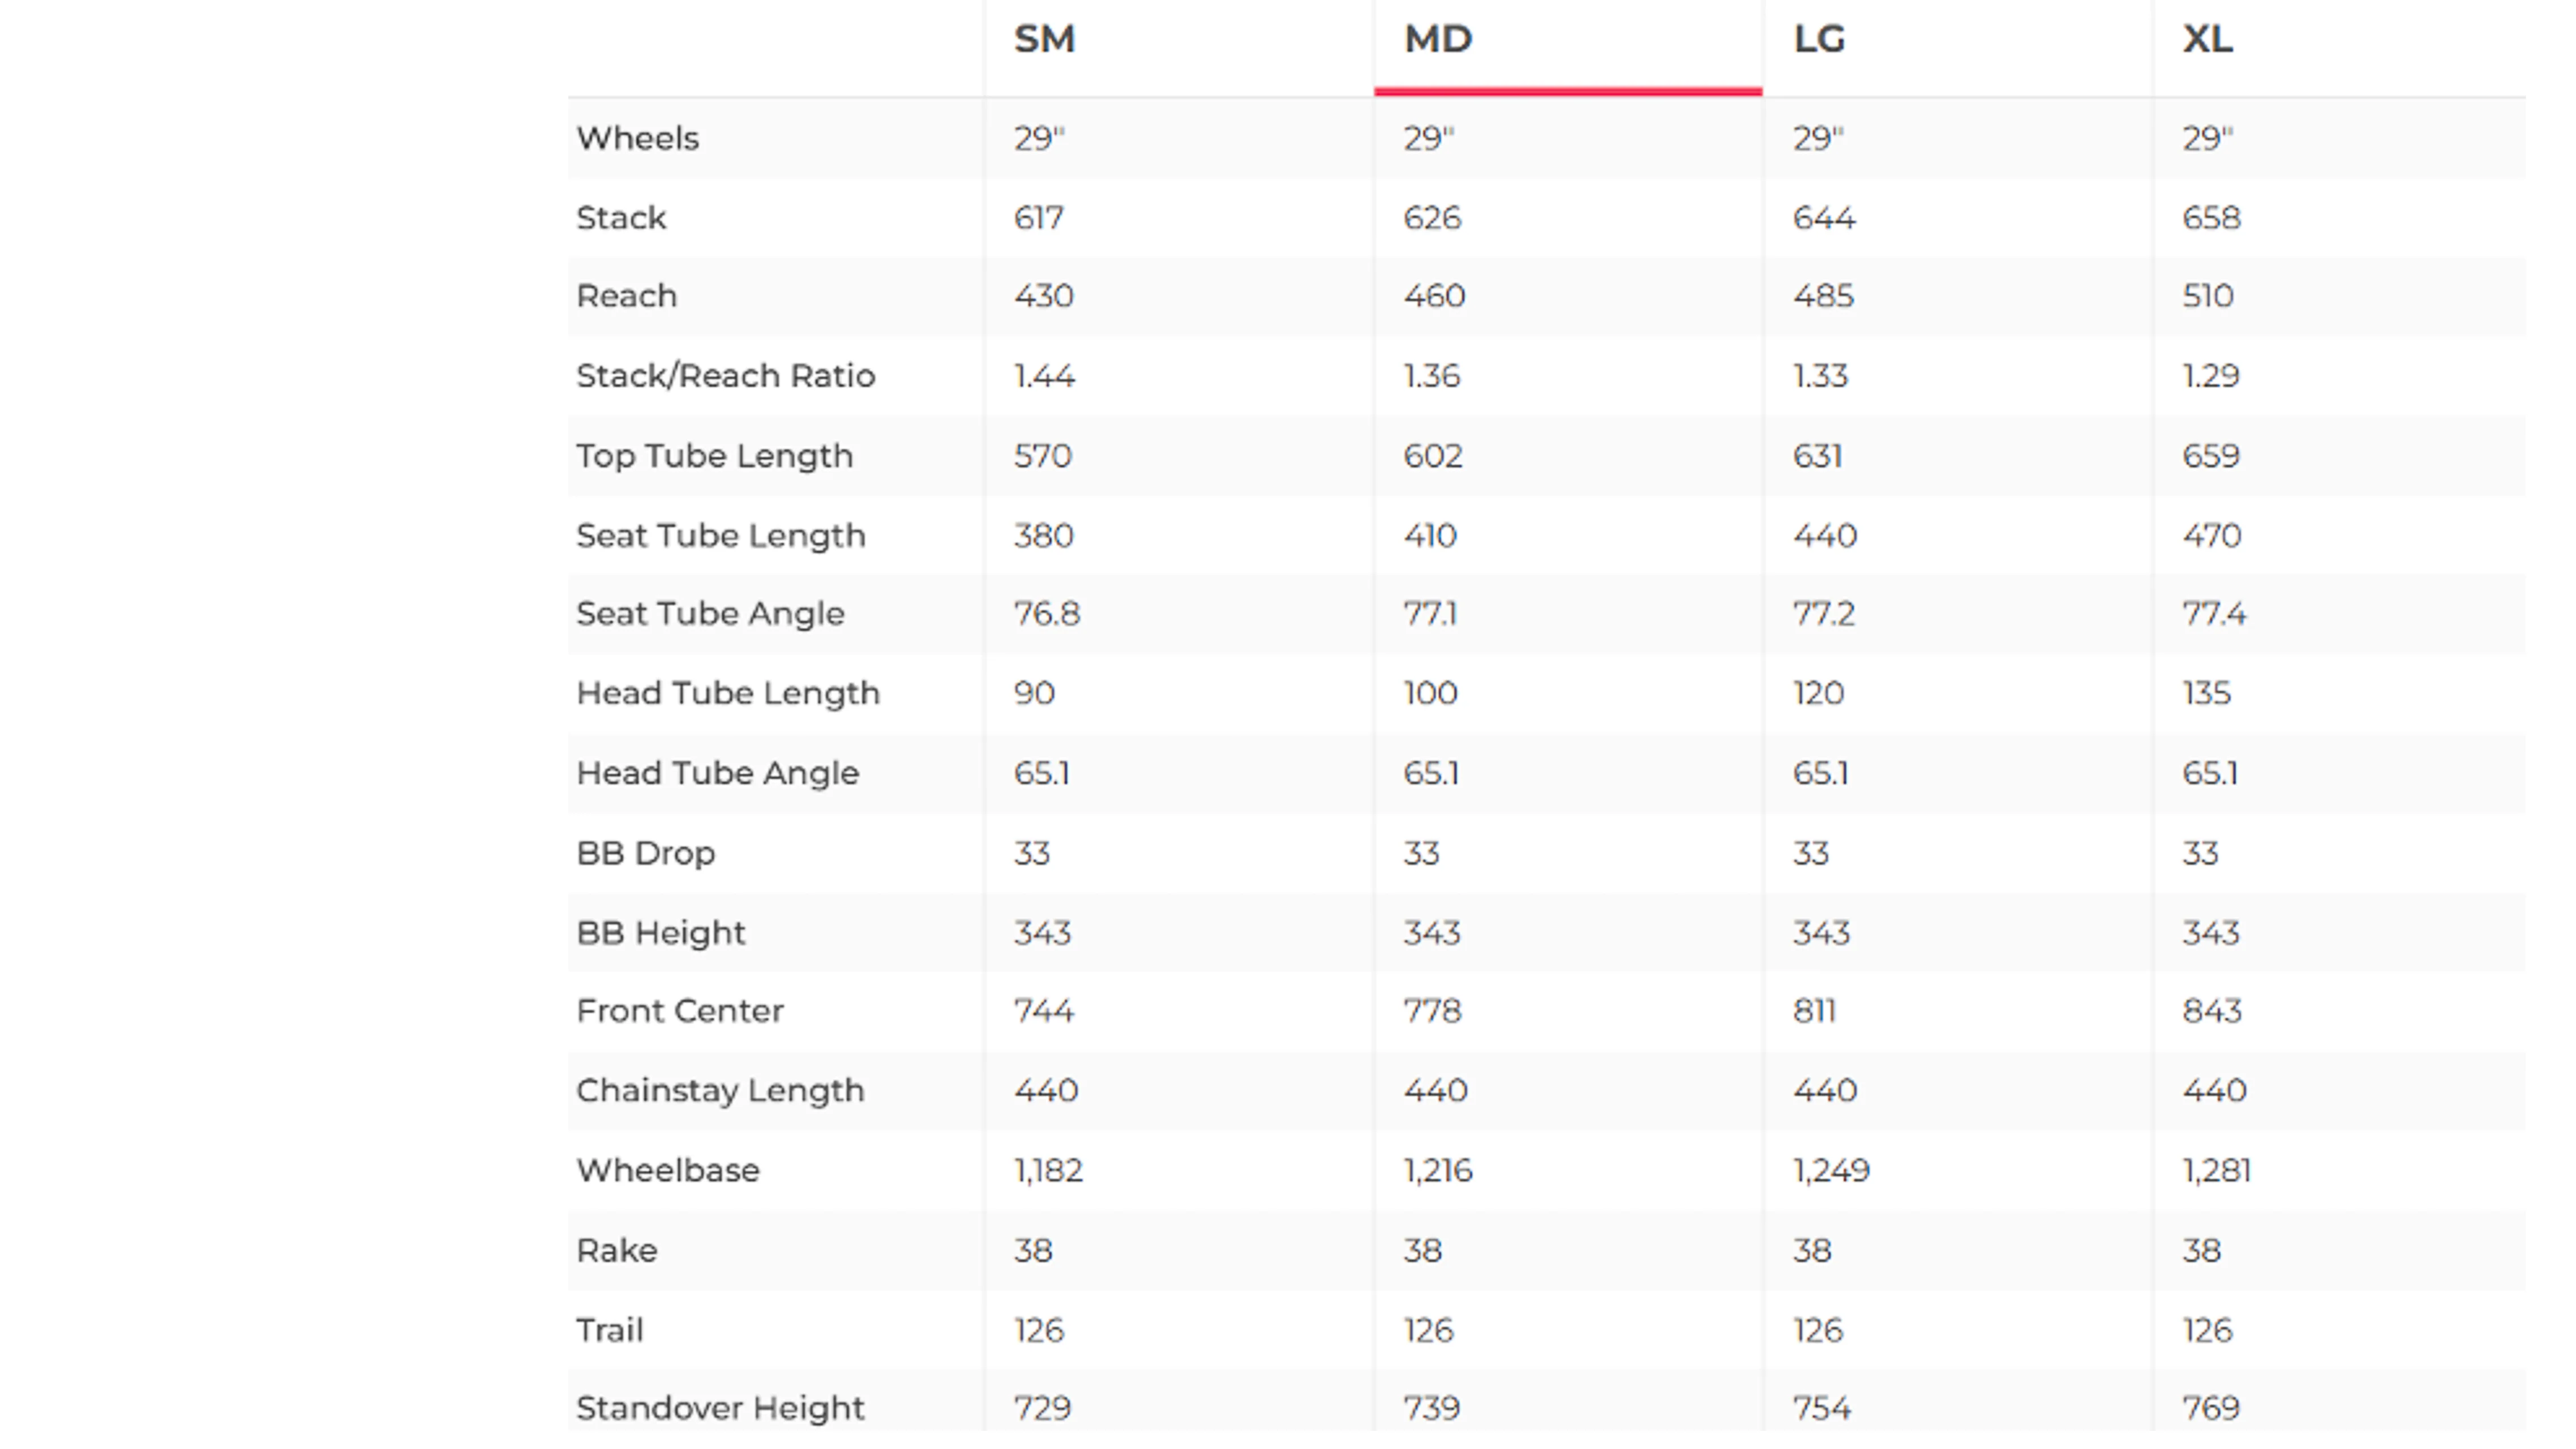Click the Standover Height row label
The width and height of the screenshot is (2576, 1449).
tap(720, 1408)
